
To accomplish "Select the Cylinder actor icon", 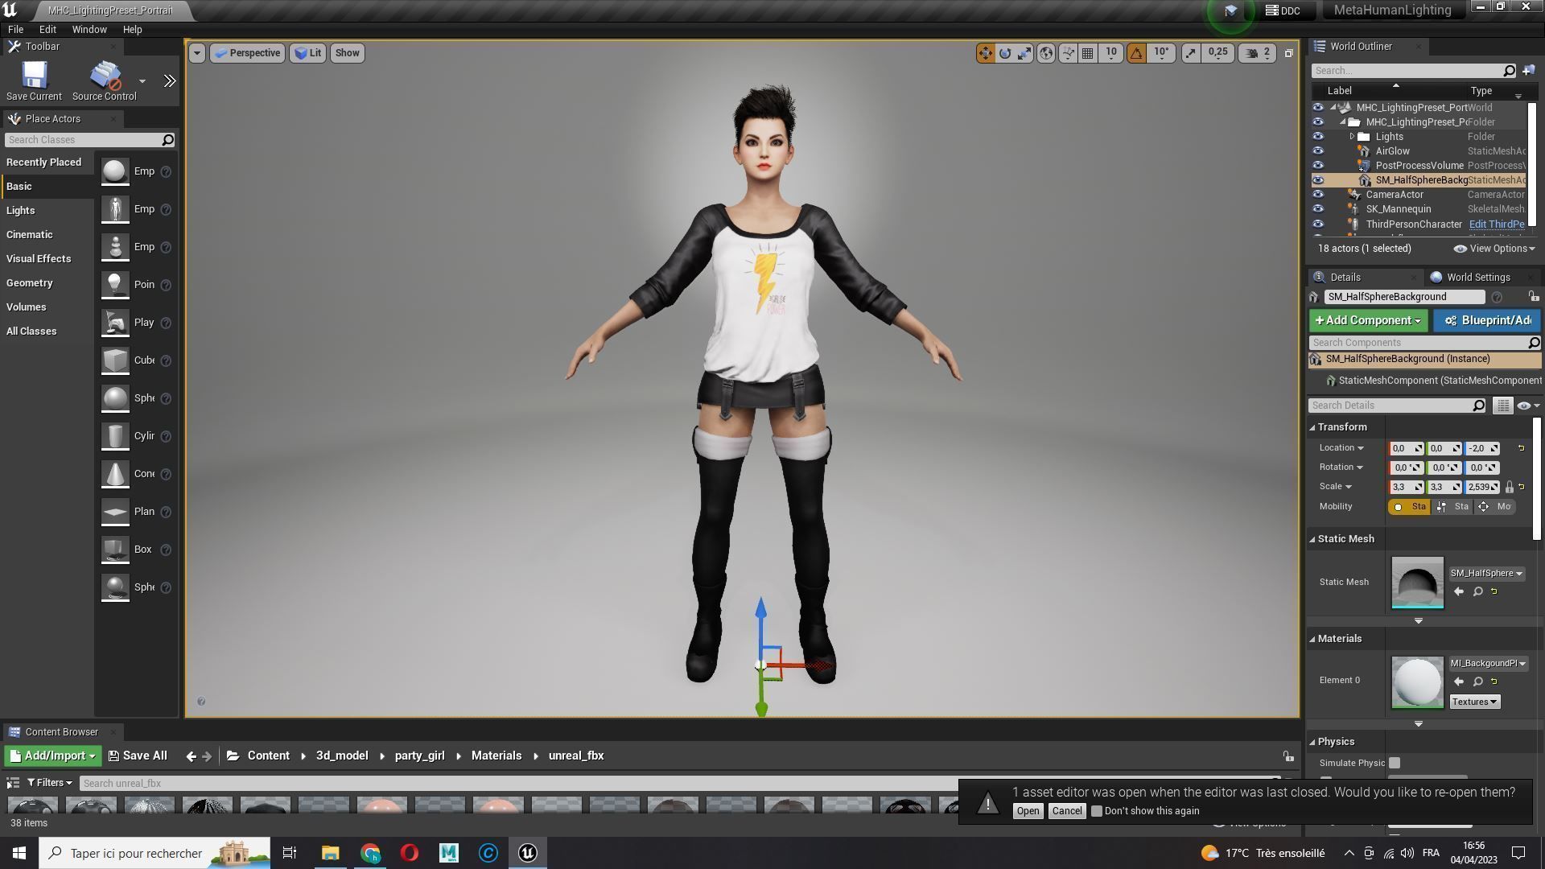I will click(115, 436).
